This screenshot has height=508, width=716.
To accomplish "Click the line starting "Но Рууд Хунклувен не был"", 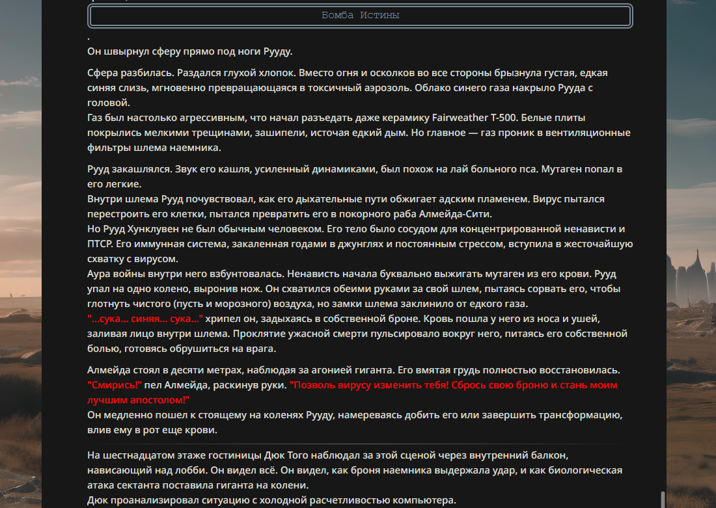I will (356, 229).
